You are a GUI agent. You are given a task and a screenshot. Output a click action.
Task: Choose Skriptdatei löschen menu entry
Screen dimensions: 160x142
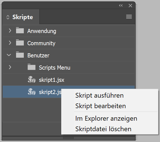click(103, 129)
